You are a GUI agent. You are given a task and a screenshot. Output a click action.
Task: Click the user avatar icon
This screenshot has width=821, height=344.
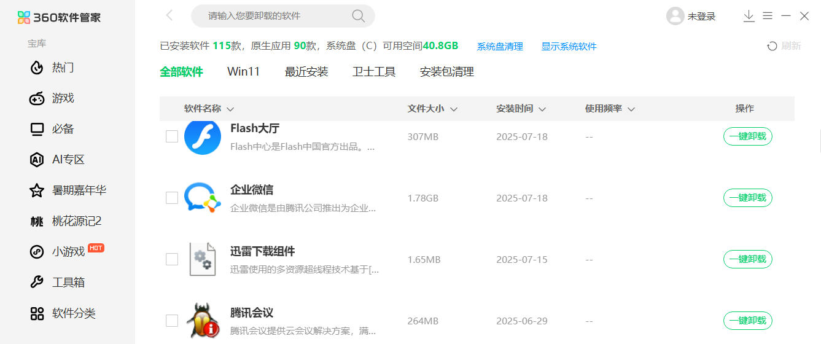click(675, 17)
